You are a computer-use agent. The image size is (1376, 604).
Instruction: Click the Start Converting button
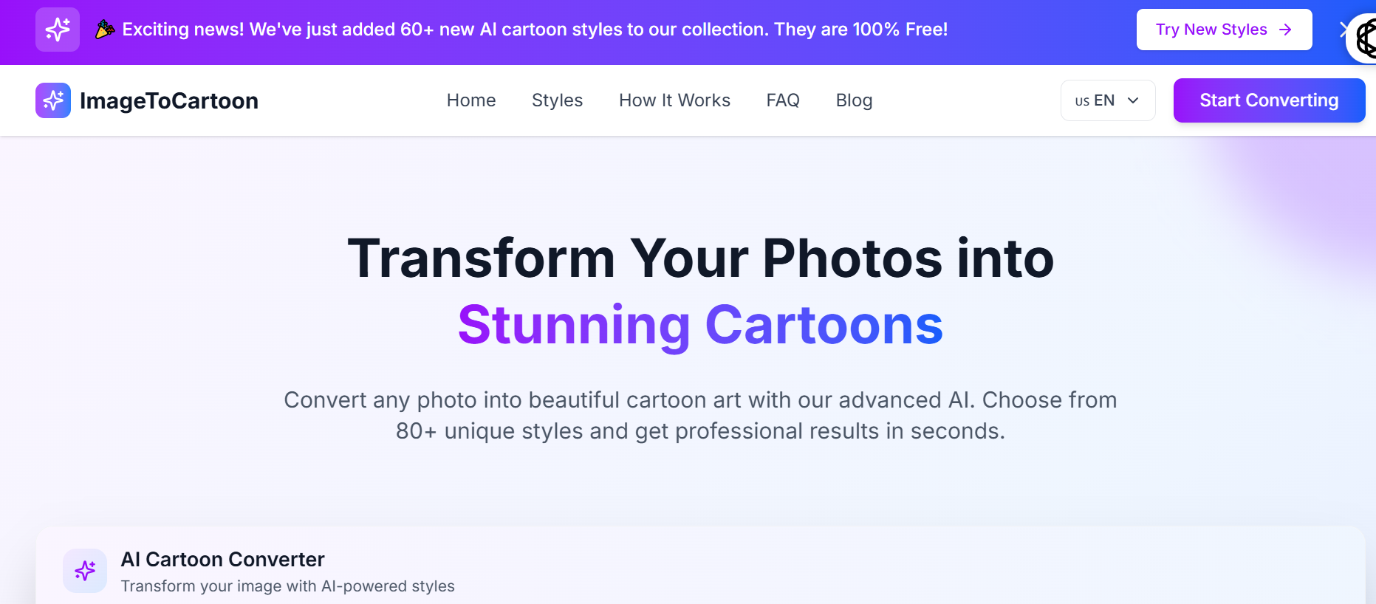tap(1269, 100)
